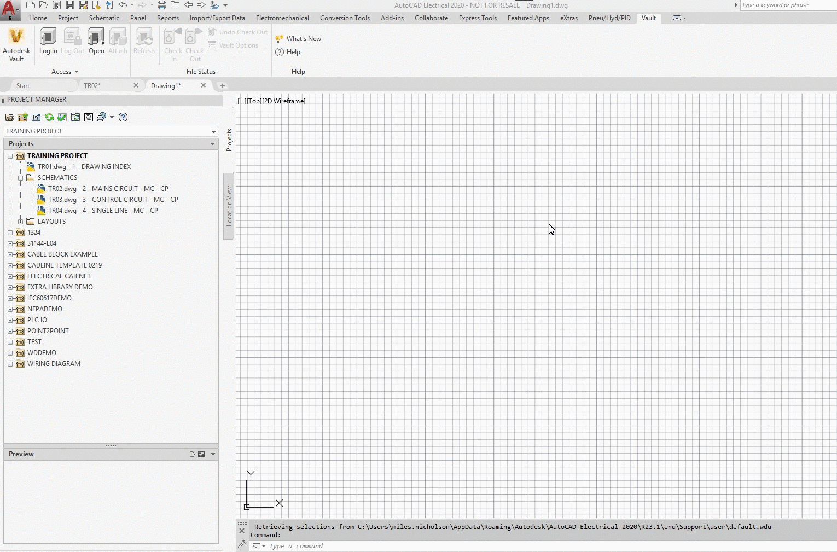Click the Help circle icon in Vault ribbon

280,52
